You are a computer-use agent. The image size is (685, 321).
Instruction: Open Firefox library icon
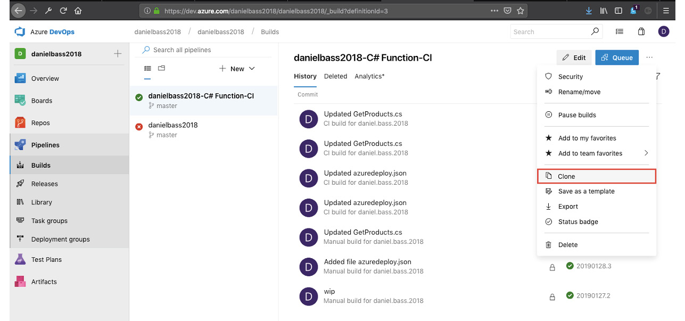[x=604, y=10]
